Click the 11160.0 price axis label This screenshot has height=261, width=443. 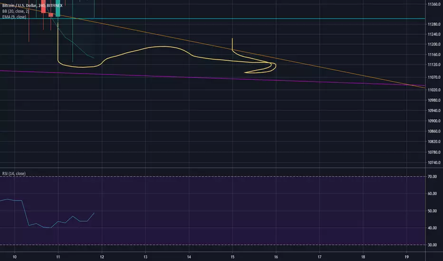click(x=434, y=55)
